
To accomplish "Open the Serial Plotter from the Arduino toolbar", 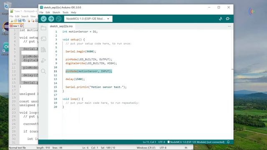I will coord(221,19).
